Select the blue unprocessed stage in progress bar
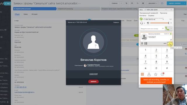Viewport: 187px width, 105px height. click(x=35, y=9)
